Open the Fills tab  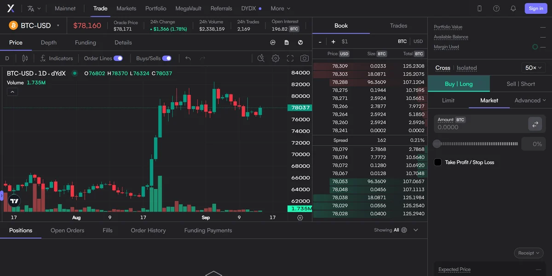pos(108,230)
